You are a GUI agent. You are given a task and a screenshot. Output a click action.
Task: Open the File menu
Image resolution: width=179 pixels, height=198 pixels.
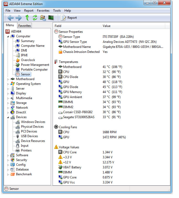click(x=8, y=11)
